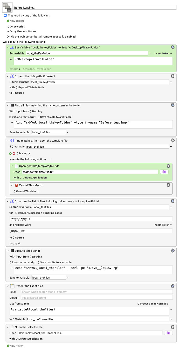Image resolution: width=179 pixels, height=349 pixels.
Task: Open Insert Token menu beside and replace with
Action: coord(163,225)
